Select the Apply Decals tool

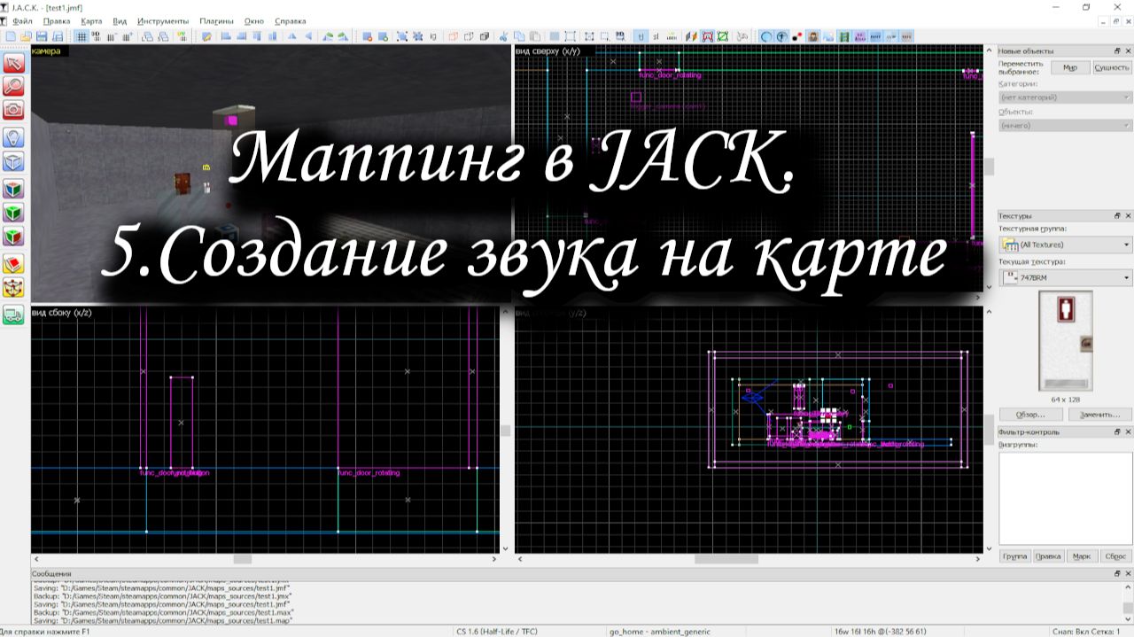point(13,237)
